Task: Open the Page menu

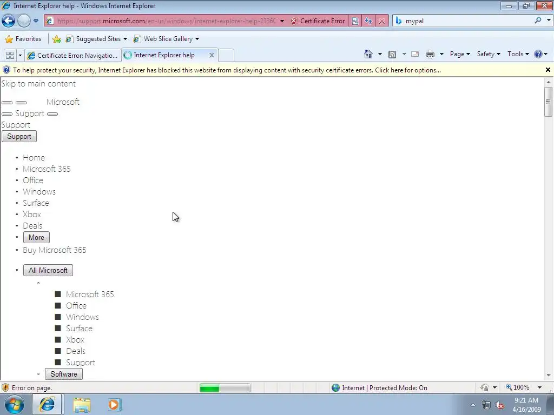Action: [460, 54]
